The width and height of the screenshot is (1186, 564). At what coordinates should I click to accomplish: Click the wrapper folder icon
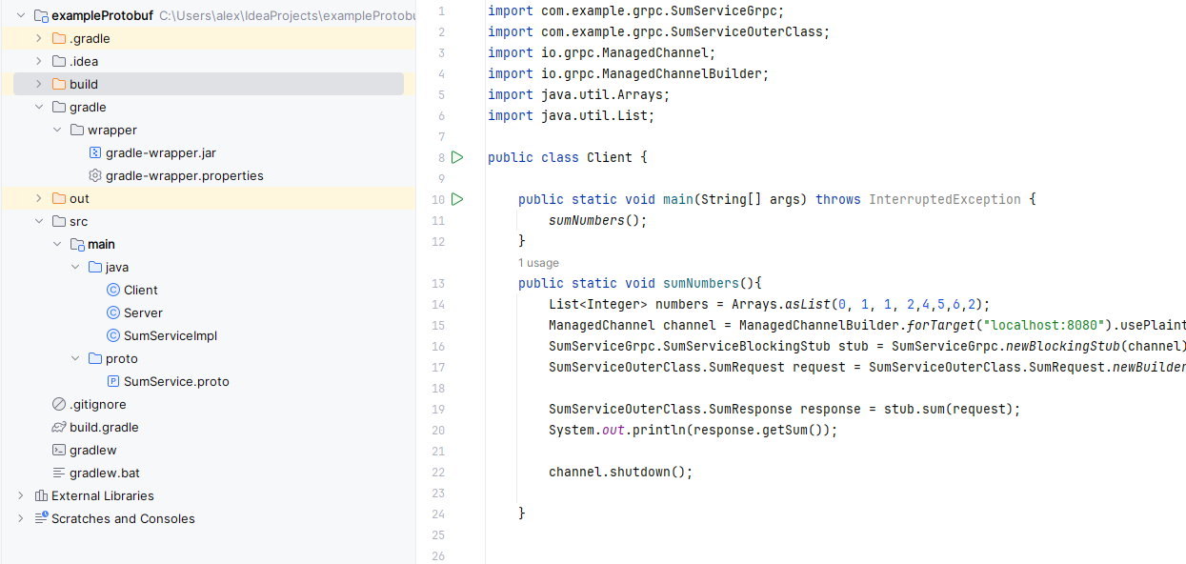(x=77, y=131)
